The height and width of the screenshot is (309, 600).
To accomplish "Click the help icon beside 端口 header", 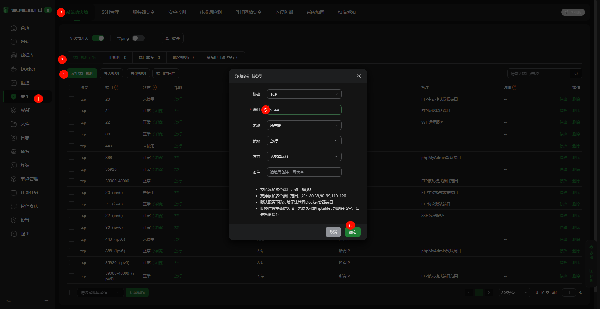I will coord(117,87).
